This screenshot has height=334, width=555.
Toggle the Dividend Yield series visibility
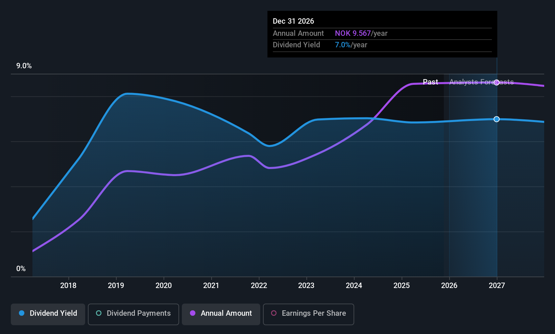48,314
